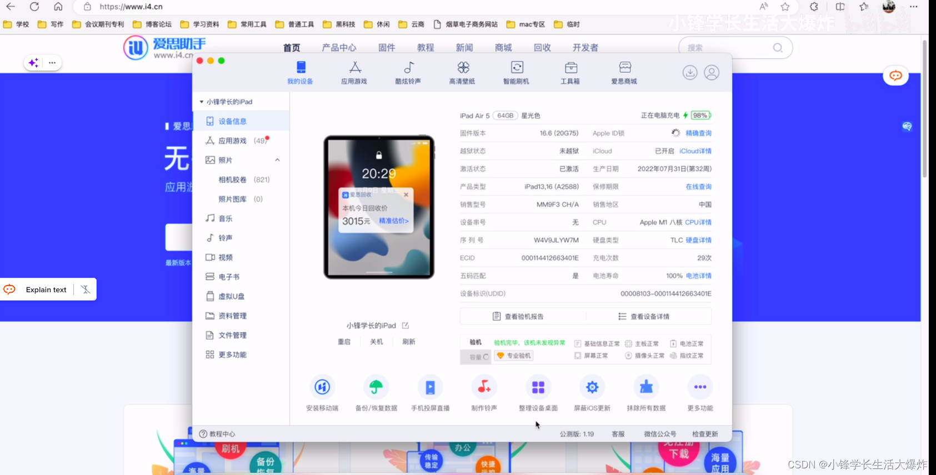
Task: Select 电子书 in the sidebar
Action: pyautogui.click(x=241, y=277)
